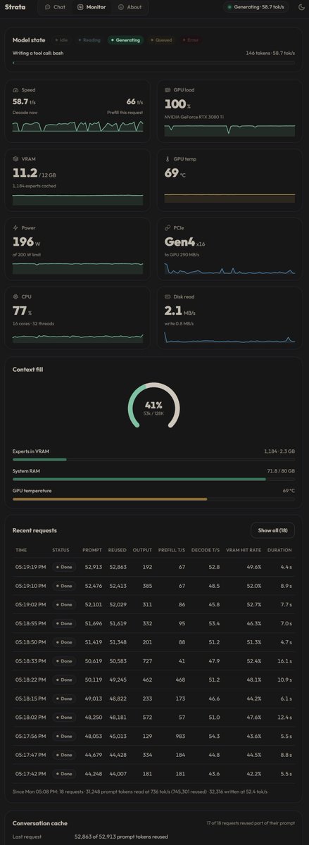Click the GPU load card icon
This screenshot has height=845, width=309.
pyautogui.click(x=168, y=90)
